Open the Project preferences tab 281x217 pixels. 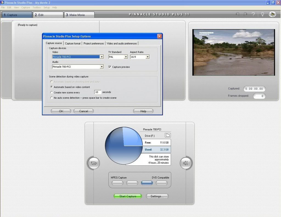click(x=94, y=43)
